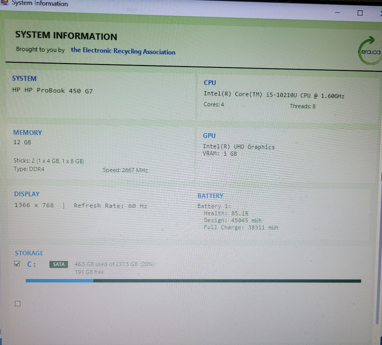Screen dimensions: 382x345
Task: Click the C: drive usage progress bar
Action: [193, 281]
